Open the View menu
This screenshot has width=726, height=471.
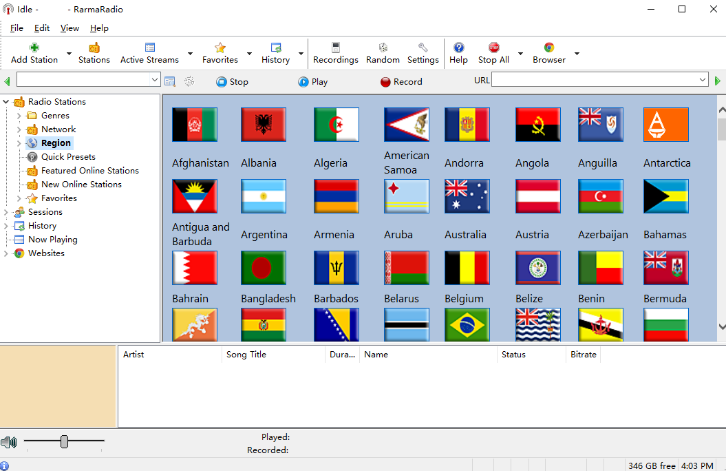(70, 28)
